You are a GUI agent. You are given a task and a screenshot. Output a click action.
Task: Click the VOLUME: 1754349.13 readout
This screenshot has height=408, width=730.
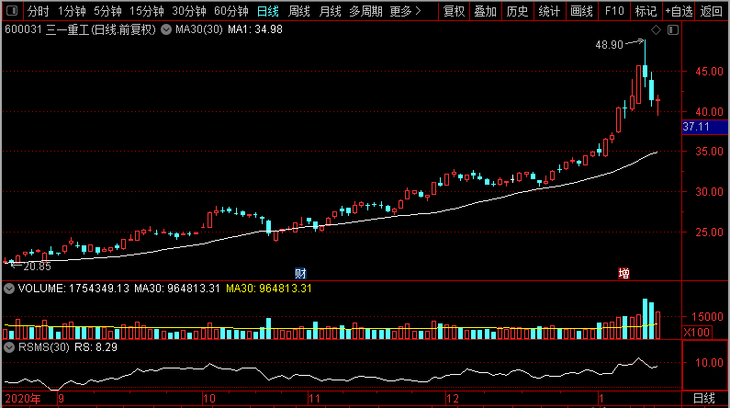point(73,289)
